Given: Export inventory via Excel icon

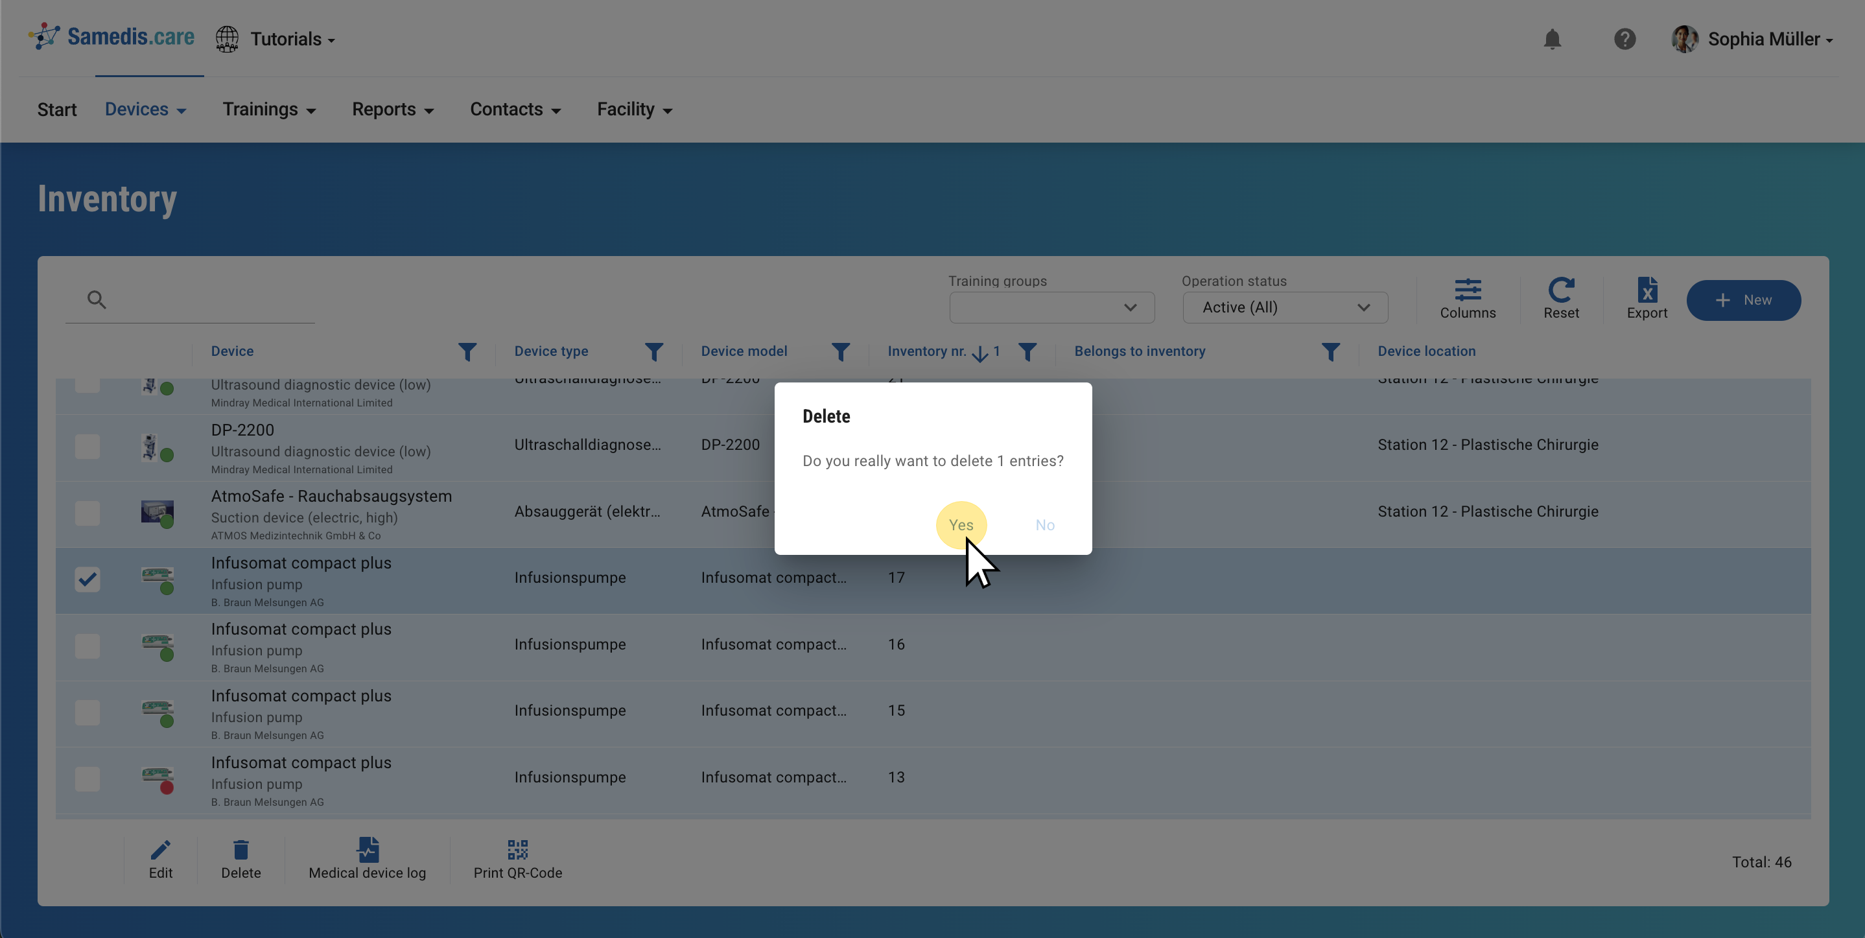Looking at the screenshot, I should pos(1647,290).
